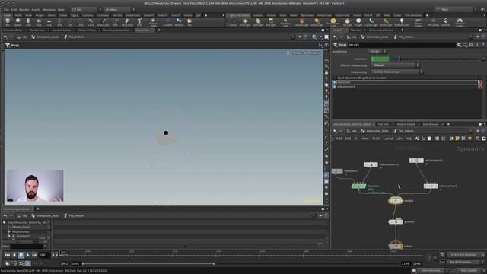Select the File shelf tool
This screenshot has height=274, width=487.
click(x=189, y=22)
